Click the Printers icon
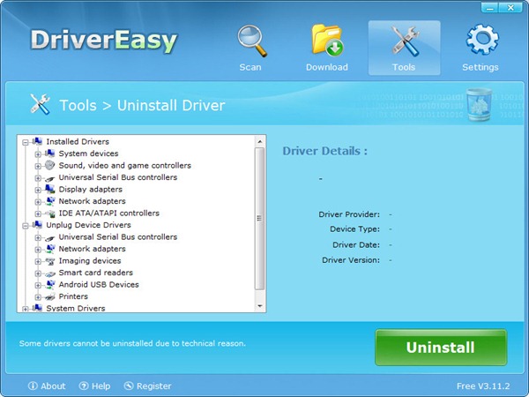Viewport: 529px width, 397px height. coord(50,296)
